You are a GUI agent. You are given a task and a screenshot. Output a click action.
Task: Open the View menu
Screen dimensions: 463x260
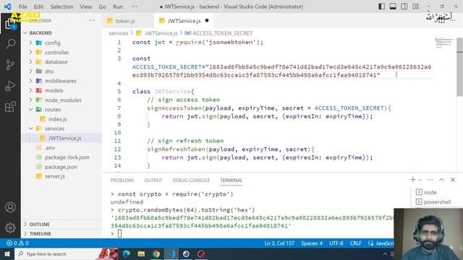point(85,6)
